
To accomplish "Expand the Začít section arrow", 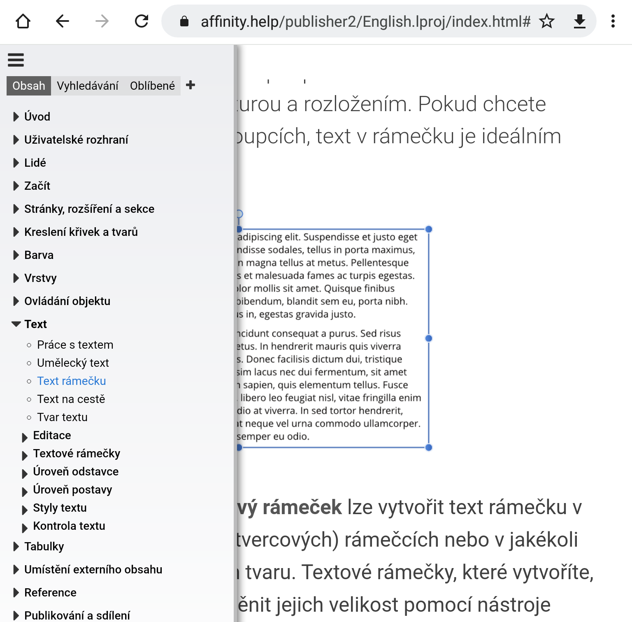I will [x=16, y=186].
